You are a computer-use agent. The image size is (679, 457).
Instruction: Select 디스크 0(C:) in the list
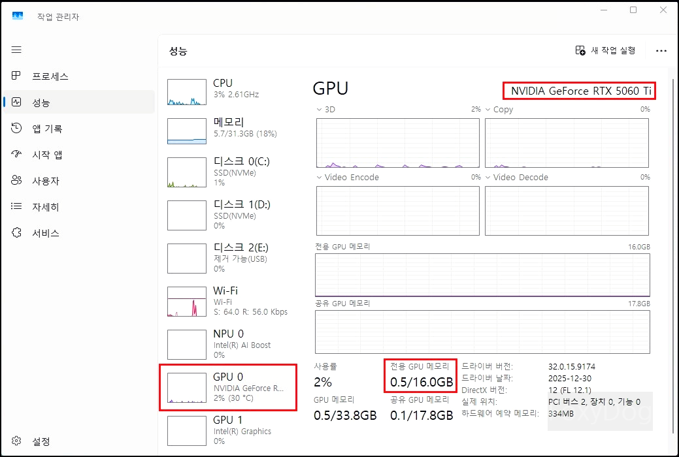pos(228,172)
